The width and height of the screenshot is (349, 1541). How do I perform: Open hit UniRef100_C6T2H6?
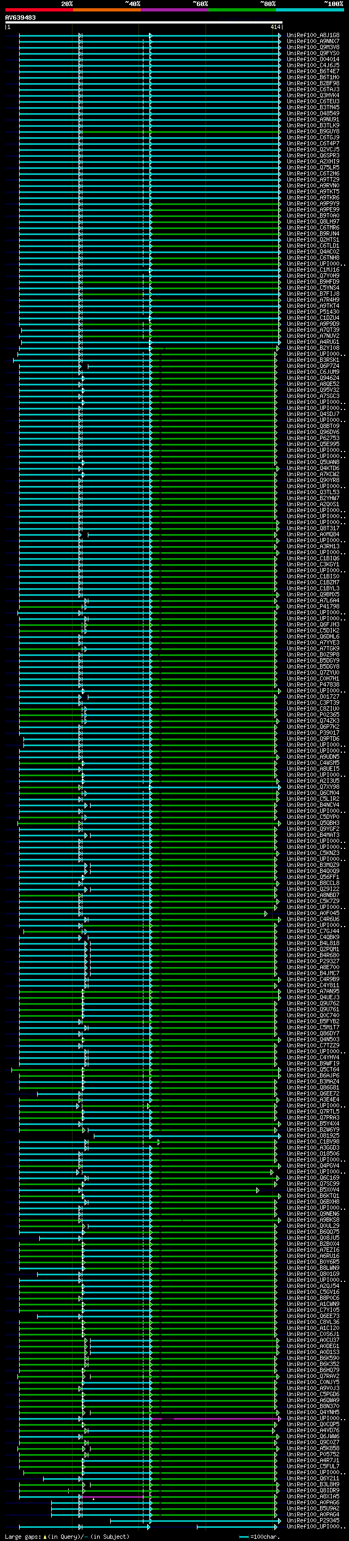pyautogui.click(x=313, y=173)
